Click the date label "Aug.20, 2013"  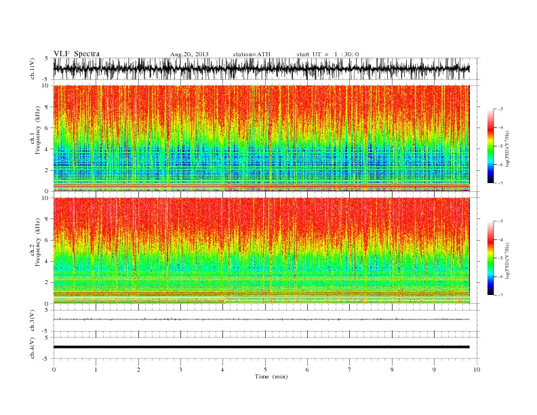pos(189,54)
